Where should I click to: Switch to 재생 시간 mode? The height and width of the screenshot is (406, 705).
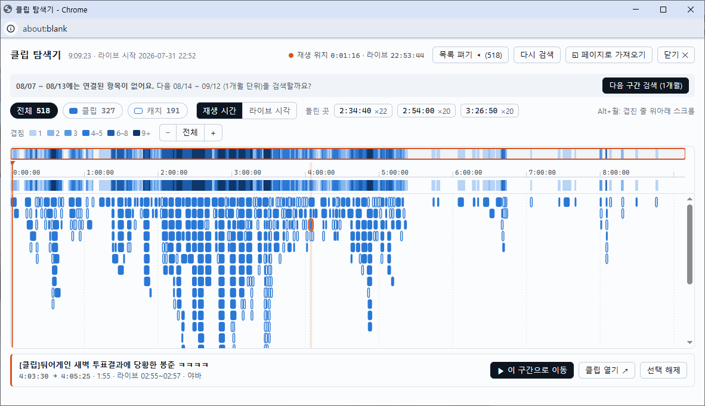(219, 111)
